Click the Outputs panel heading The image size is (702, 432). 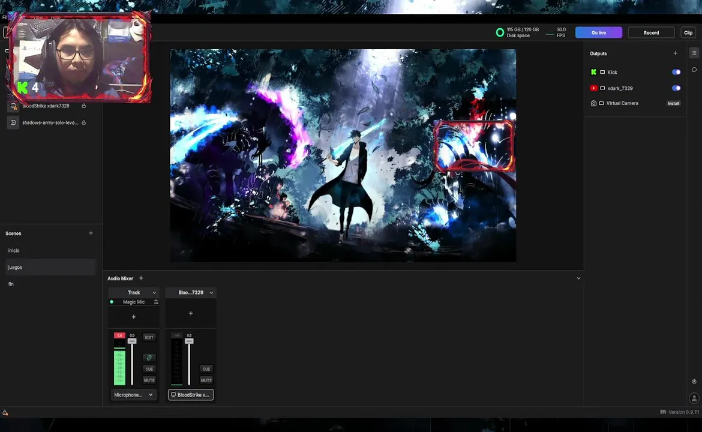pos(598,54)
